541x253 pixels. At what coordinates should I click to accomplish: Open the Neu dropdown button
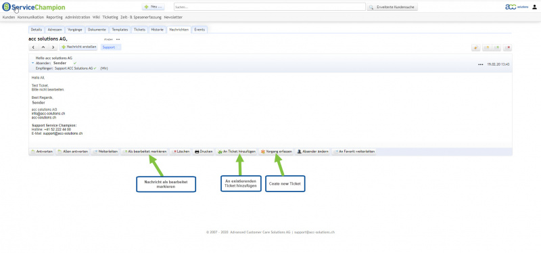(154, 7)
